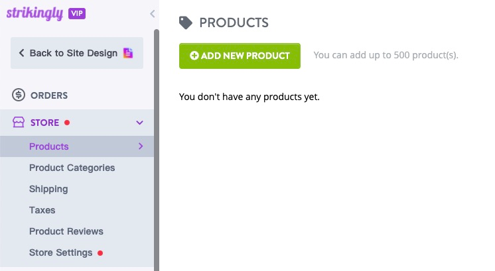Click the Products tag icon in header
The height and width of the screenshot is (271, 495).
[186, 23]
